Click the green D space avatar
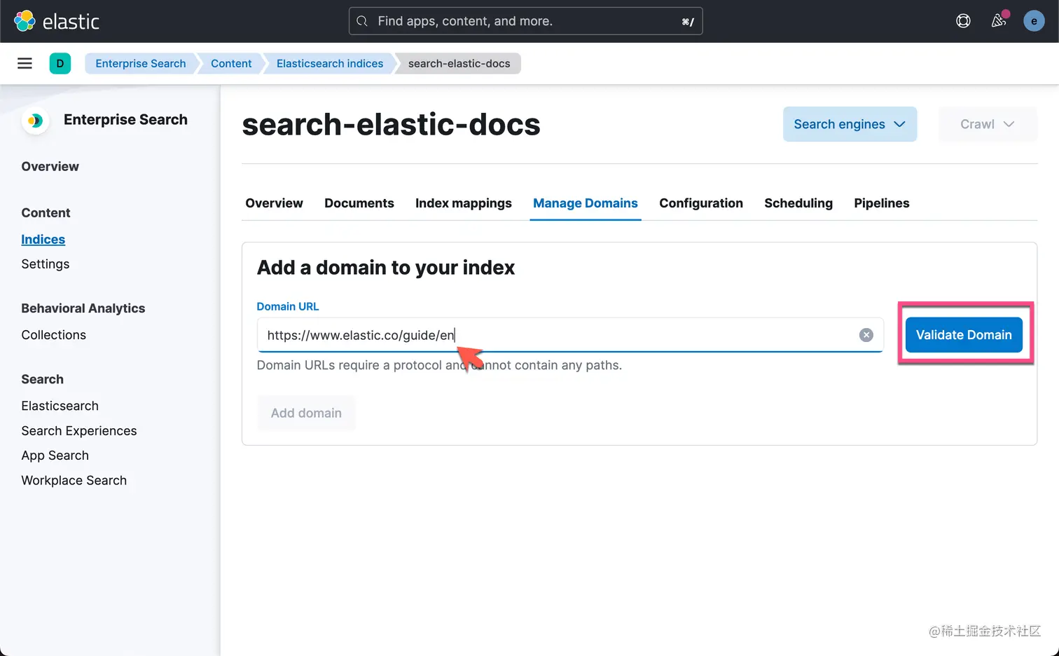1059x656 pixels. click(60, 63)
